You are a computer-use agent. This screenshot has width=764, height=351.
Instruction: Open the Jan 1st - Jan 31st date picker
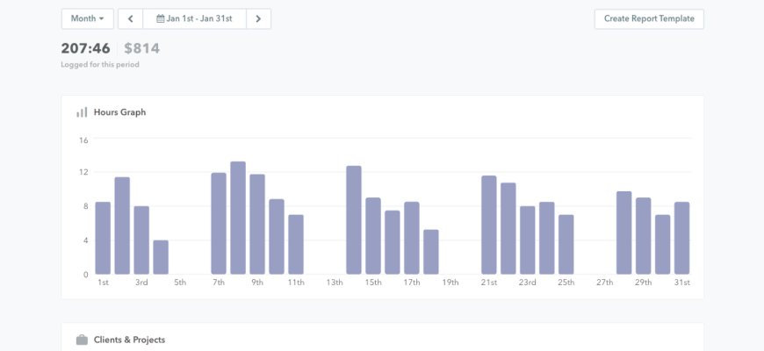pyautogui.click(x=200, y=18)
